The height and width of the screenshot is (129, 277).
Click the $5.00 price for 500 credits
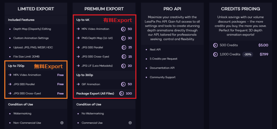pyautogui.click(x=263, y=45)
